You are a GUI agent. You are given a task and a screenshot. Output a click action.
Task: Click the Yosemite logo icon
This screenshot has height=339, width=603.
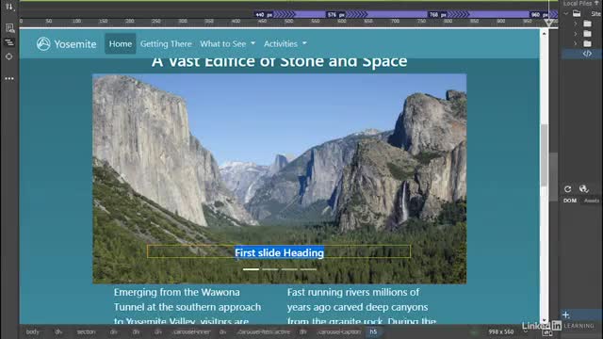pos(43,44)
